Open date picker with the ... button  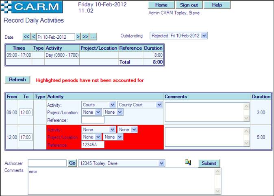coord(93,37)
